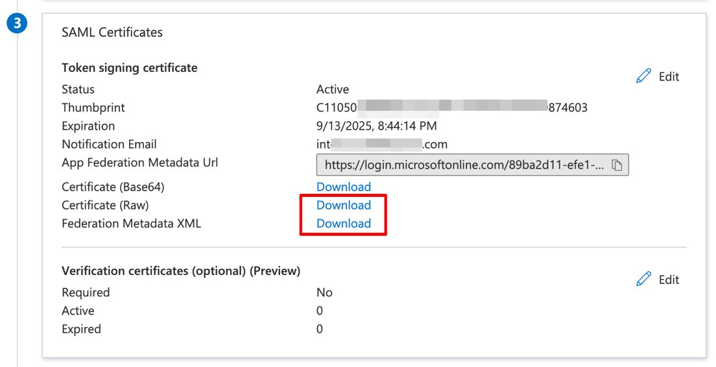Screen dimensions: 716x367
Task: Click the SAML Certificates heading
Action: [x=112, y=32]
